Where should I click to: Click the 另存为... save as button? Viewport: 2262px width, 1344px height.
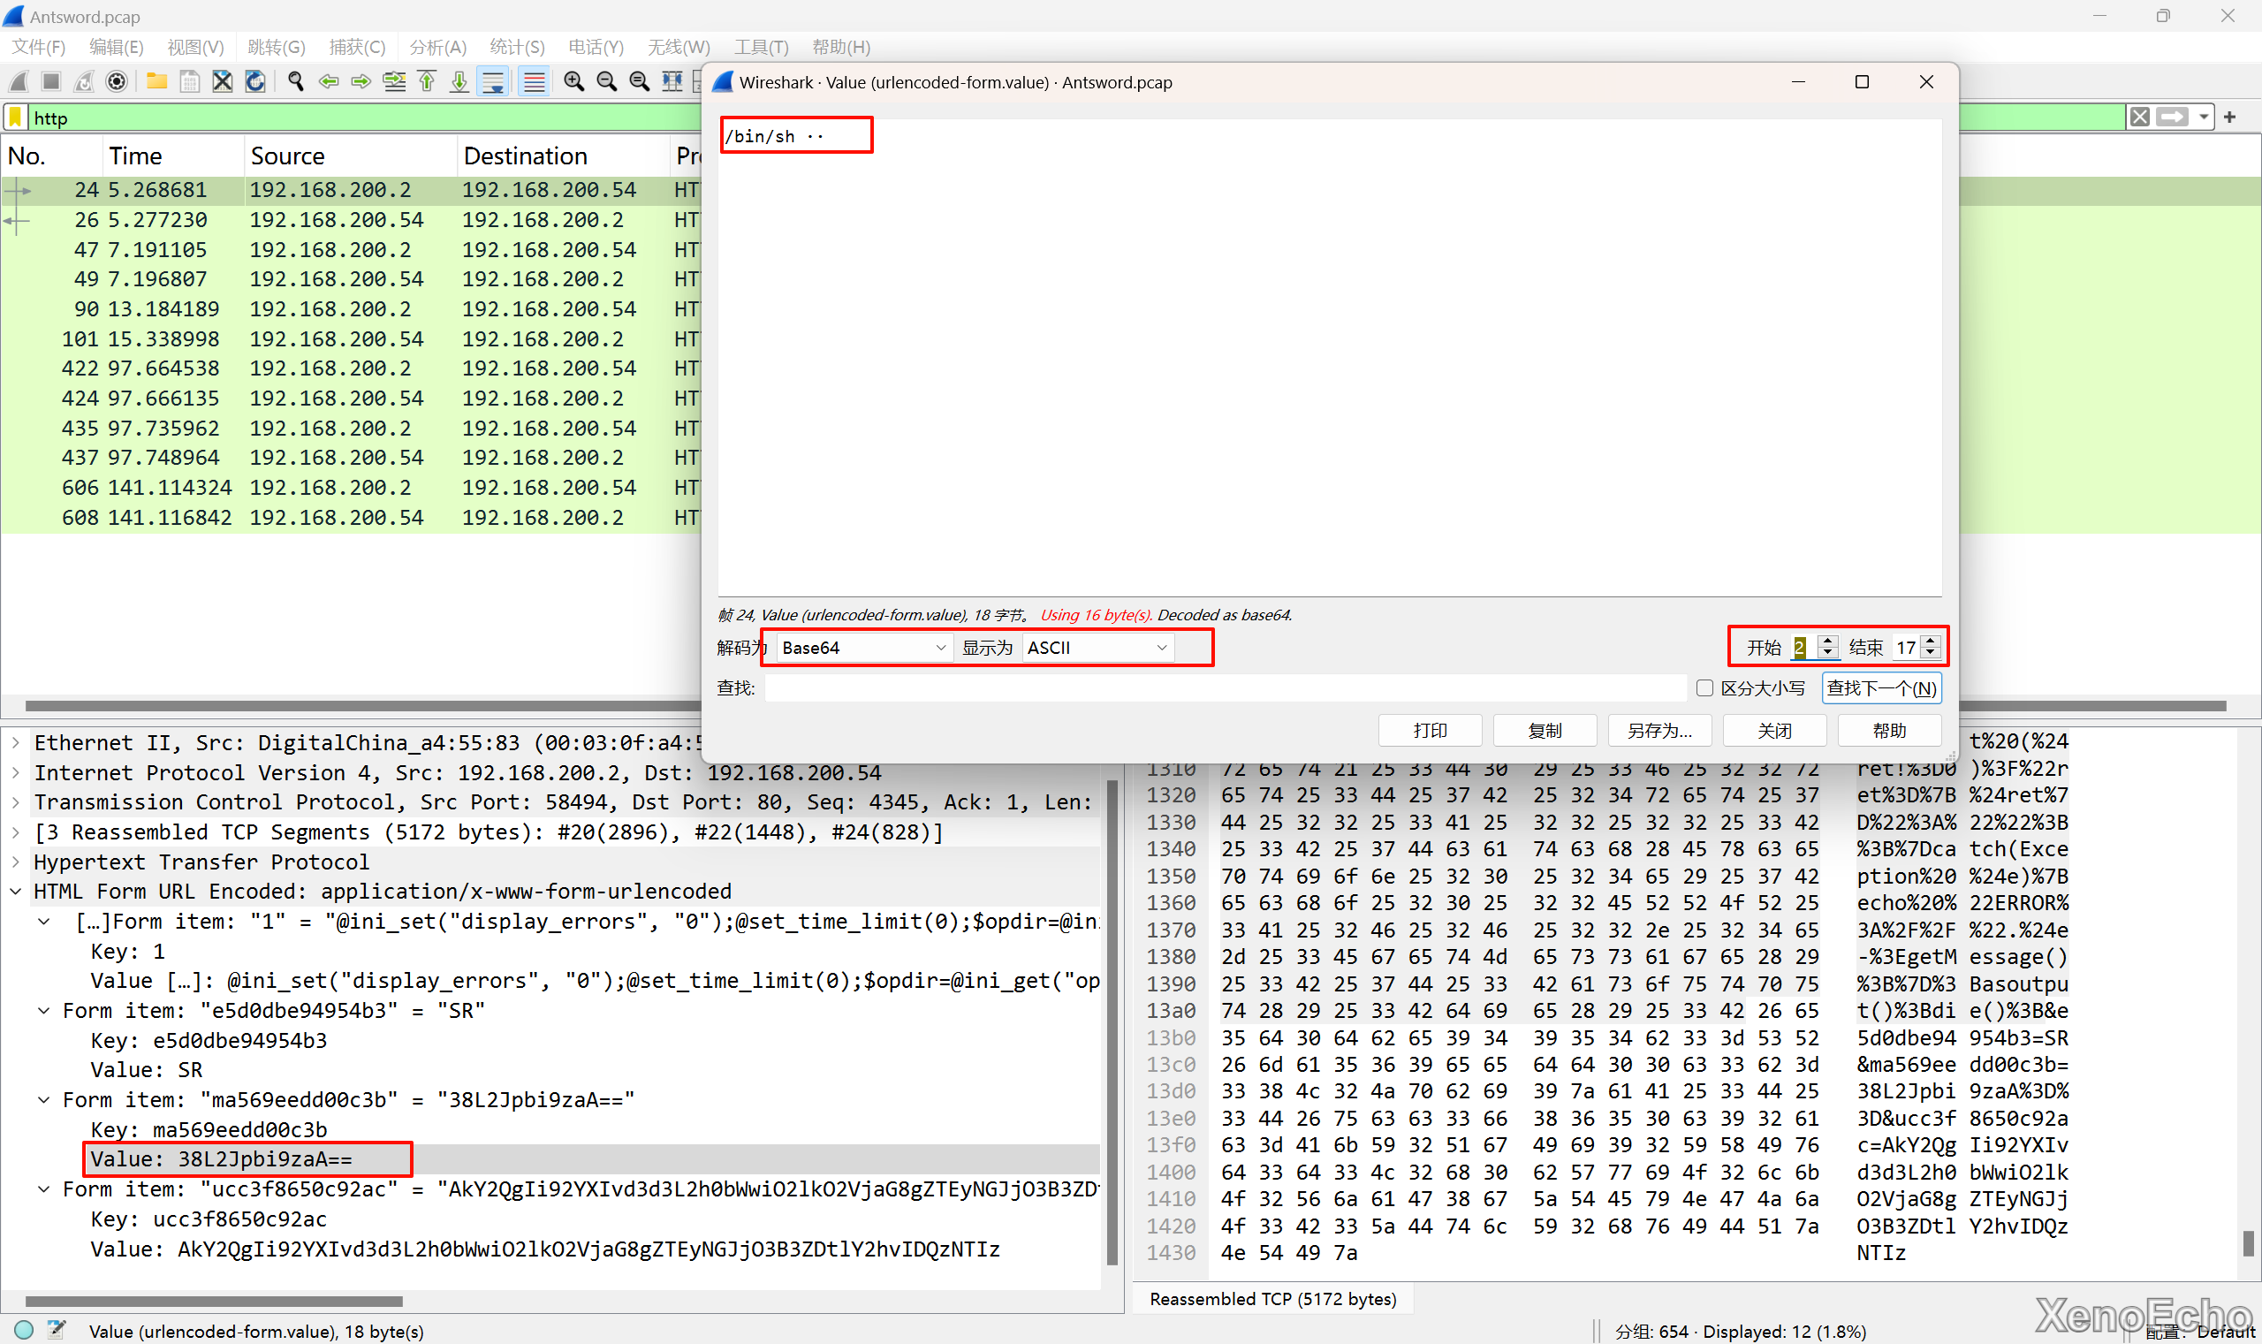(x=1659, y=730)
